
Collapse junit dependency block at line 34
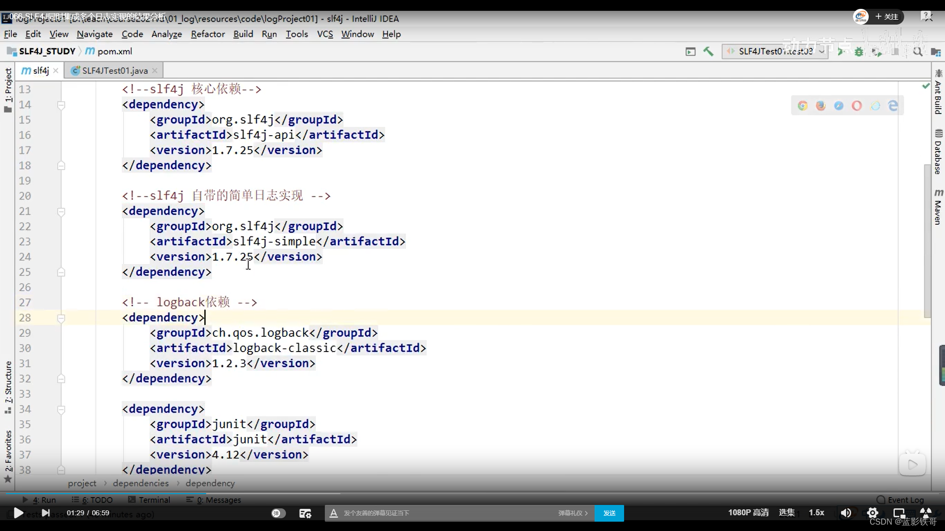pyautogui.click(x=61, y=410)
